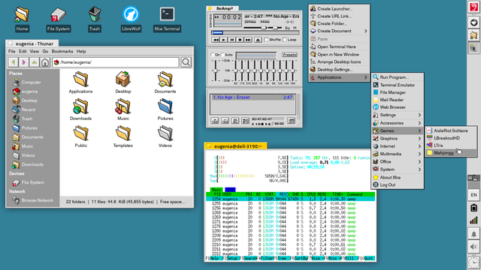The width and height of the screenshot is (481, 270).
Task: Select Log Out in Applications menu
Action: click(398, 185)
